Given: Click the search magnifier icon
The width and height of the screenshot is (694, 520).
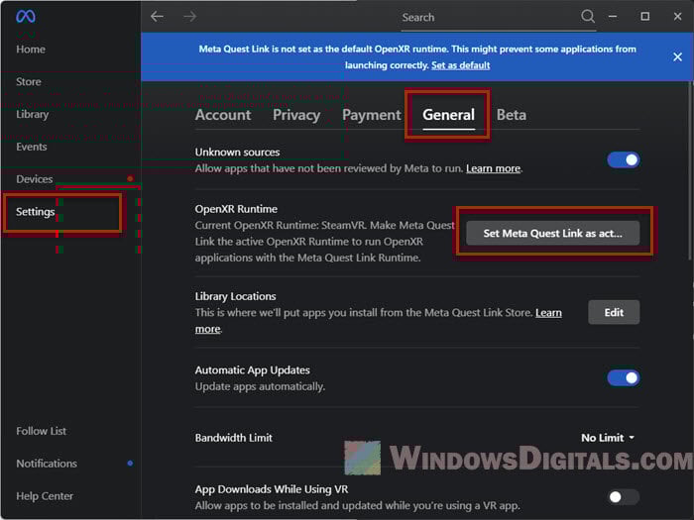Looking at the screenshot, I should (x=587, y=17).
